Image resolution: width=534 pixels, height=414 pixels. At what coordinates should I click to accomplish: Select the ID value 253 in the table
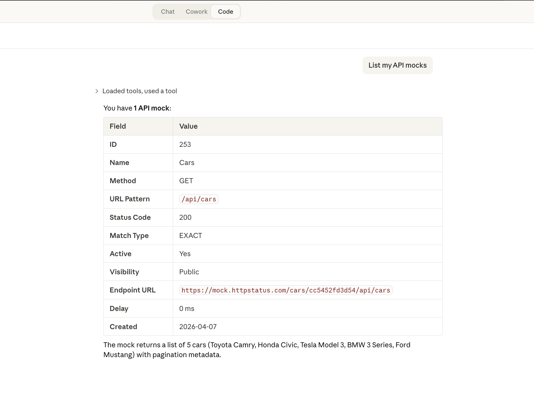[185, 144]
